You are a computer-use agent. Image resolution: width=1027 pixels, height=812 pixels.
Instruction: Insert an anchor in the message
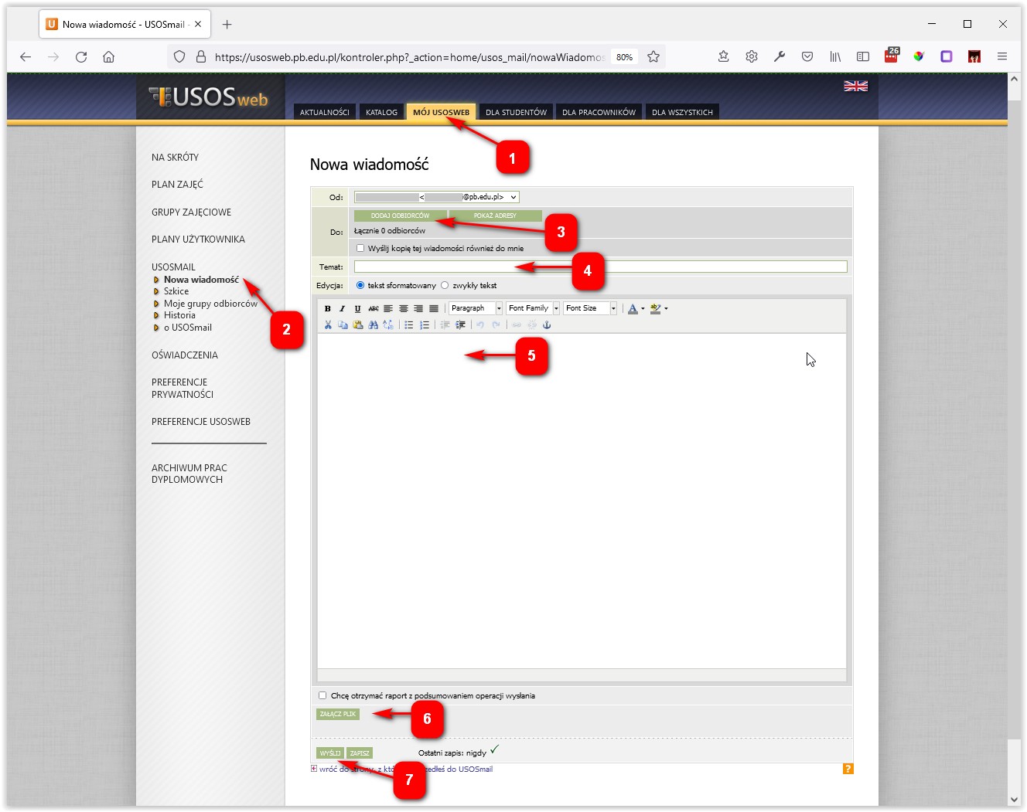click(547, 325)
